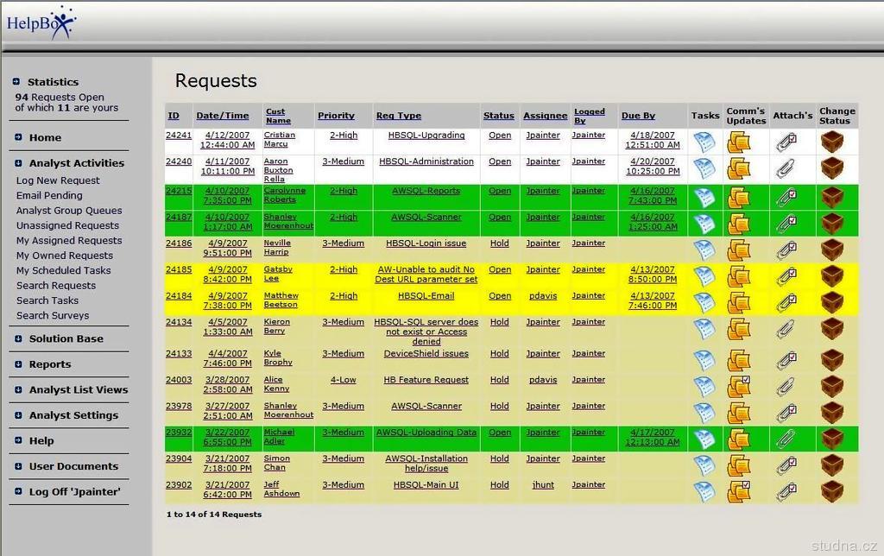
Task: Open Tasks icon for request 24186
Action: (704, 250)
